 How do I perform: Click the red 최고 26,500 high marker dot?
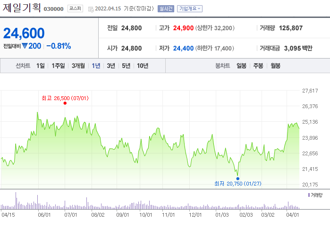[65, 103]
